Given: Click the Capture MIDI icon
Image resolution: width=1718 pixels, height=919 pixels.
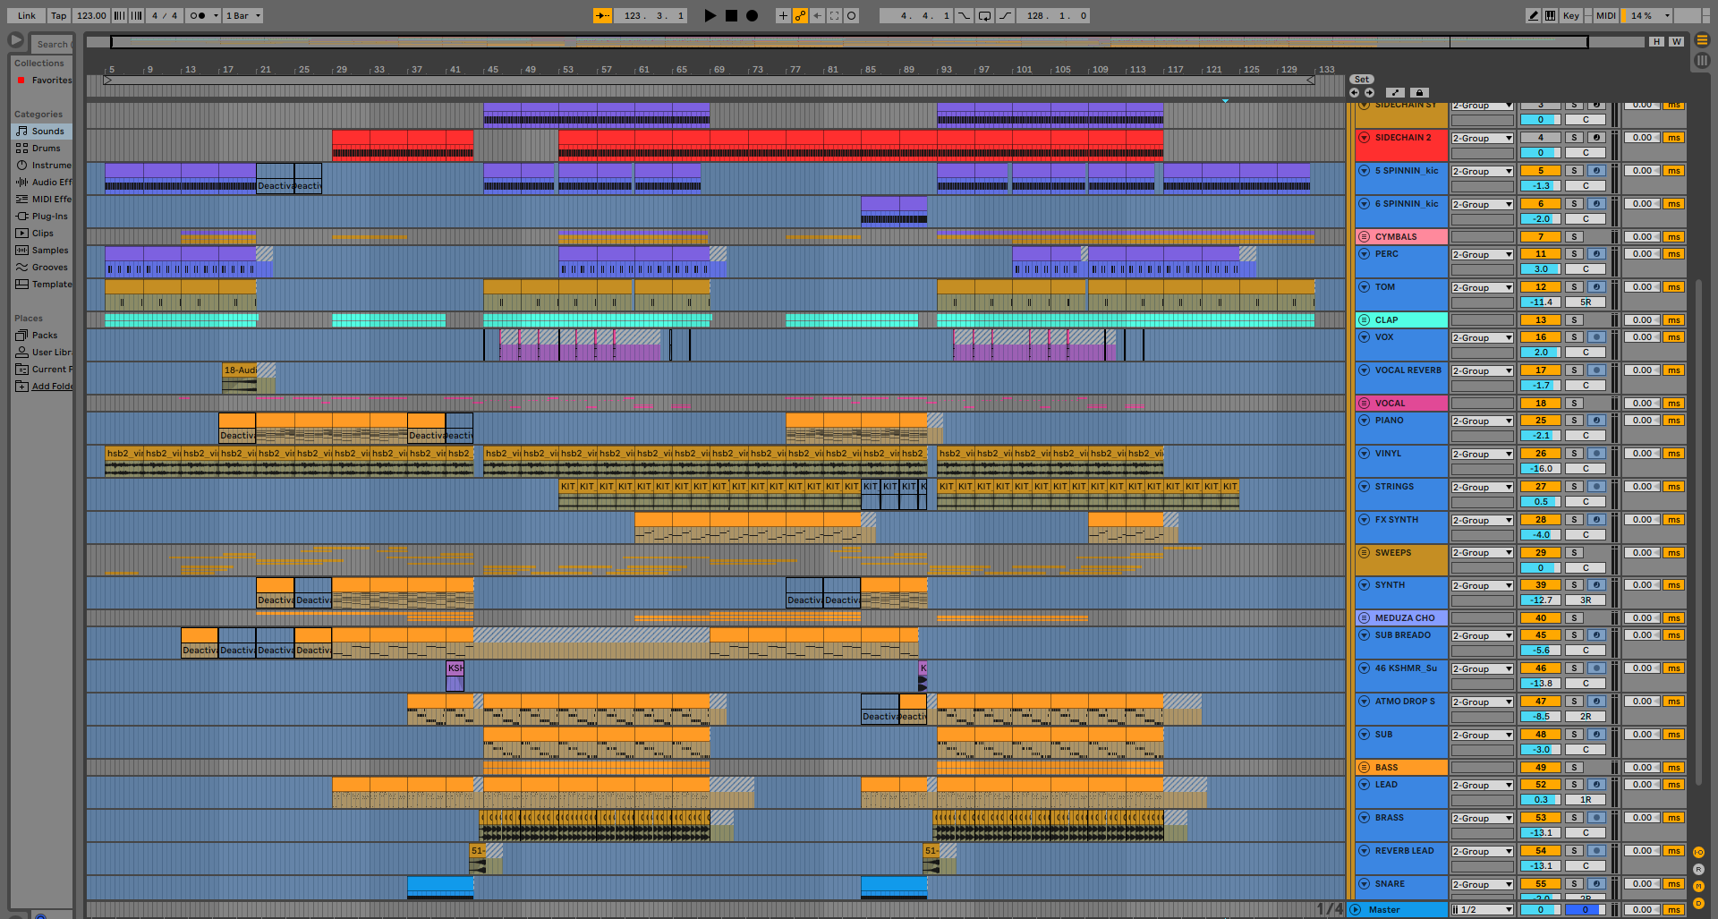Looking at the screenshot, I should tap(834, 15).
